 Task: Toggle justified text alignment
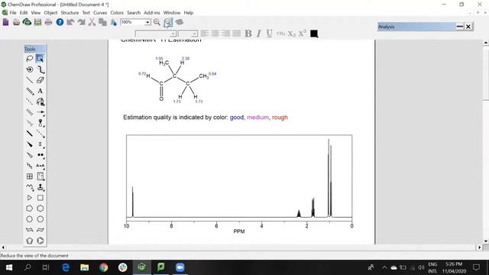(237, 34)
